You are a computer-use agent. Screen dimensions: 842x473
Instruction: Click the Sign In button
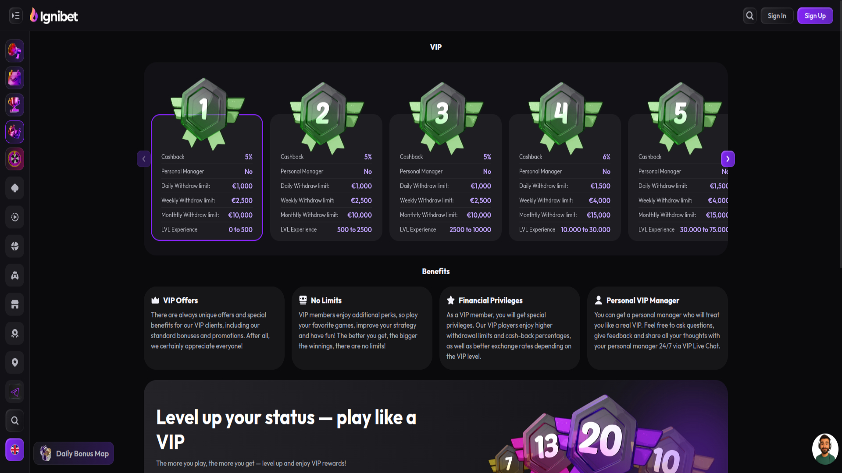point(777,16)
